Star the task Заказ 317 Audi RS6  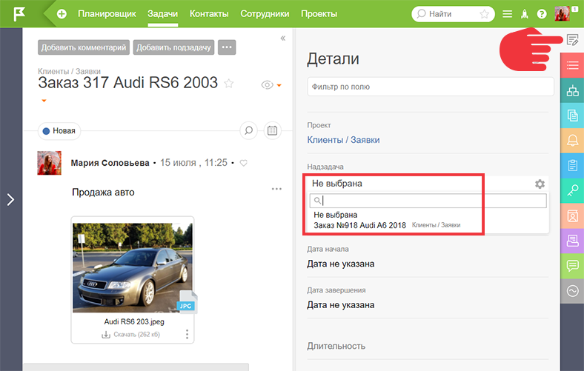(229, 83)
